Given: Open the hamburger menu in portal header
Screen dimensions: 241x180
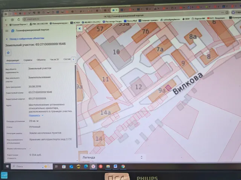Looking at the screenshot, I should coord(7,31).
